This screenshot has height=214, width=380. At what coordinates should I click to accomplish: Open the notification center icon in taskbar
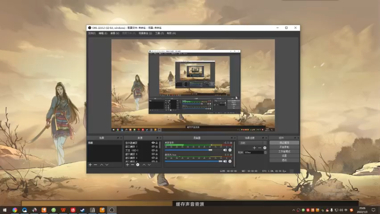(x=373, y=210)
